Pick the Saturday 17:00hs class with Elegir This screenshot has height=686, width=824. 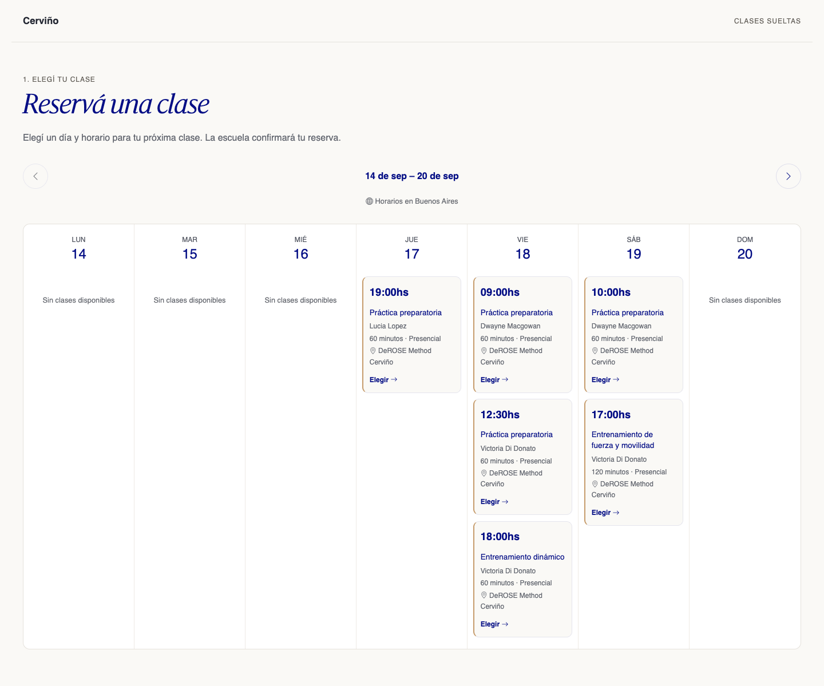click(x=605, y=513)
